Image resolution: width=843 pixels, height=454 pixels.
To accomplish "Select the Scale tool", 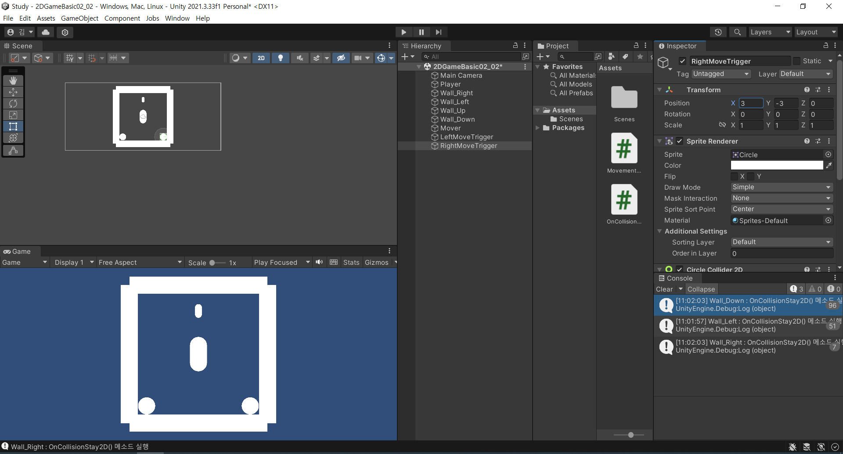I will 13,115.
